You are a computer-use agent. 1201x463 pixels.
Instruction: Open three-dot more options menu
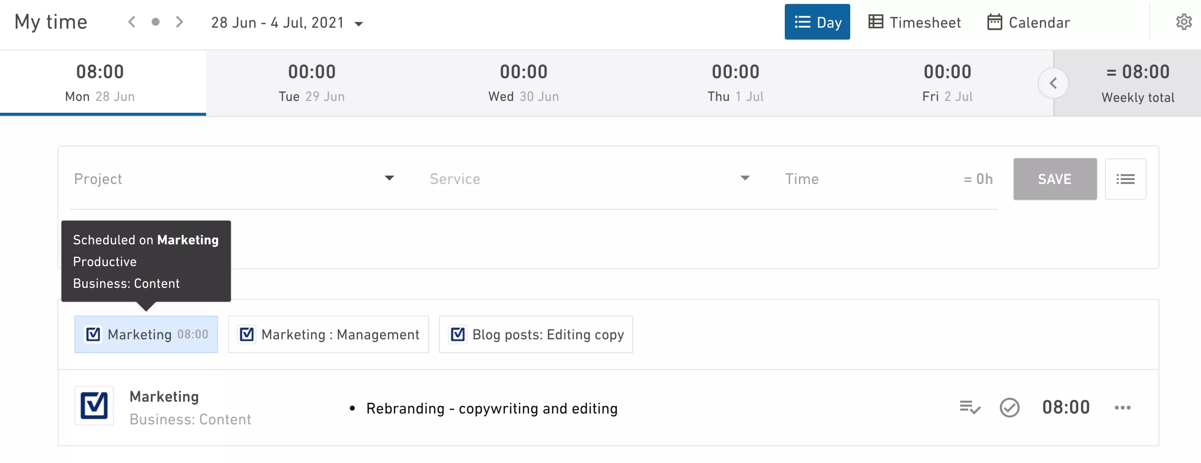(x=1122, y=408)
